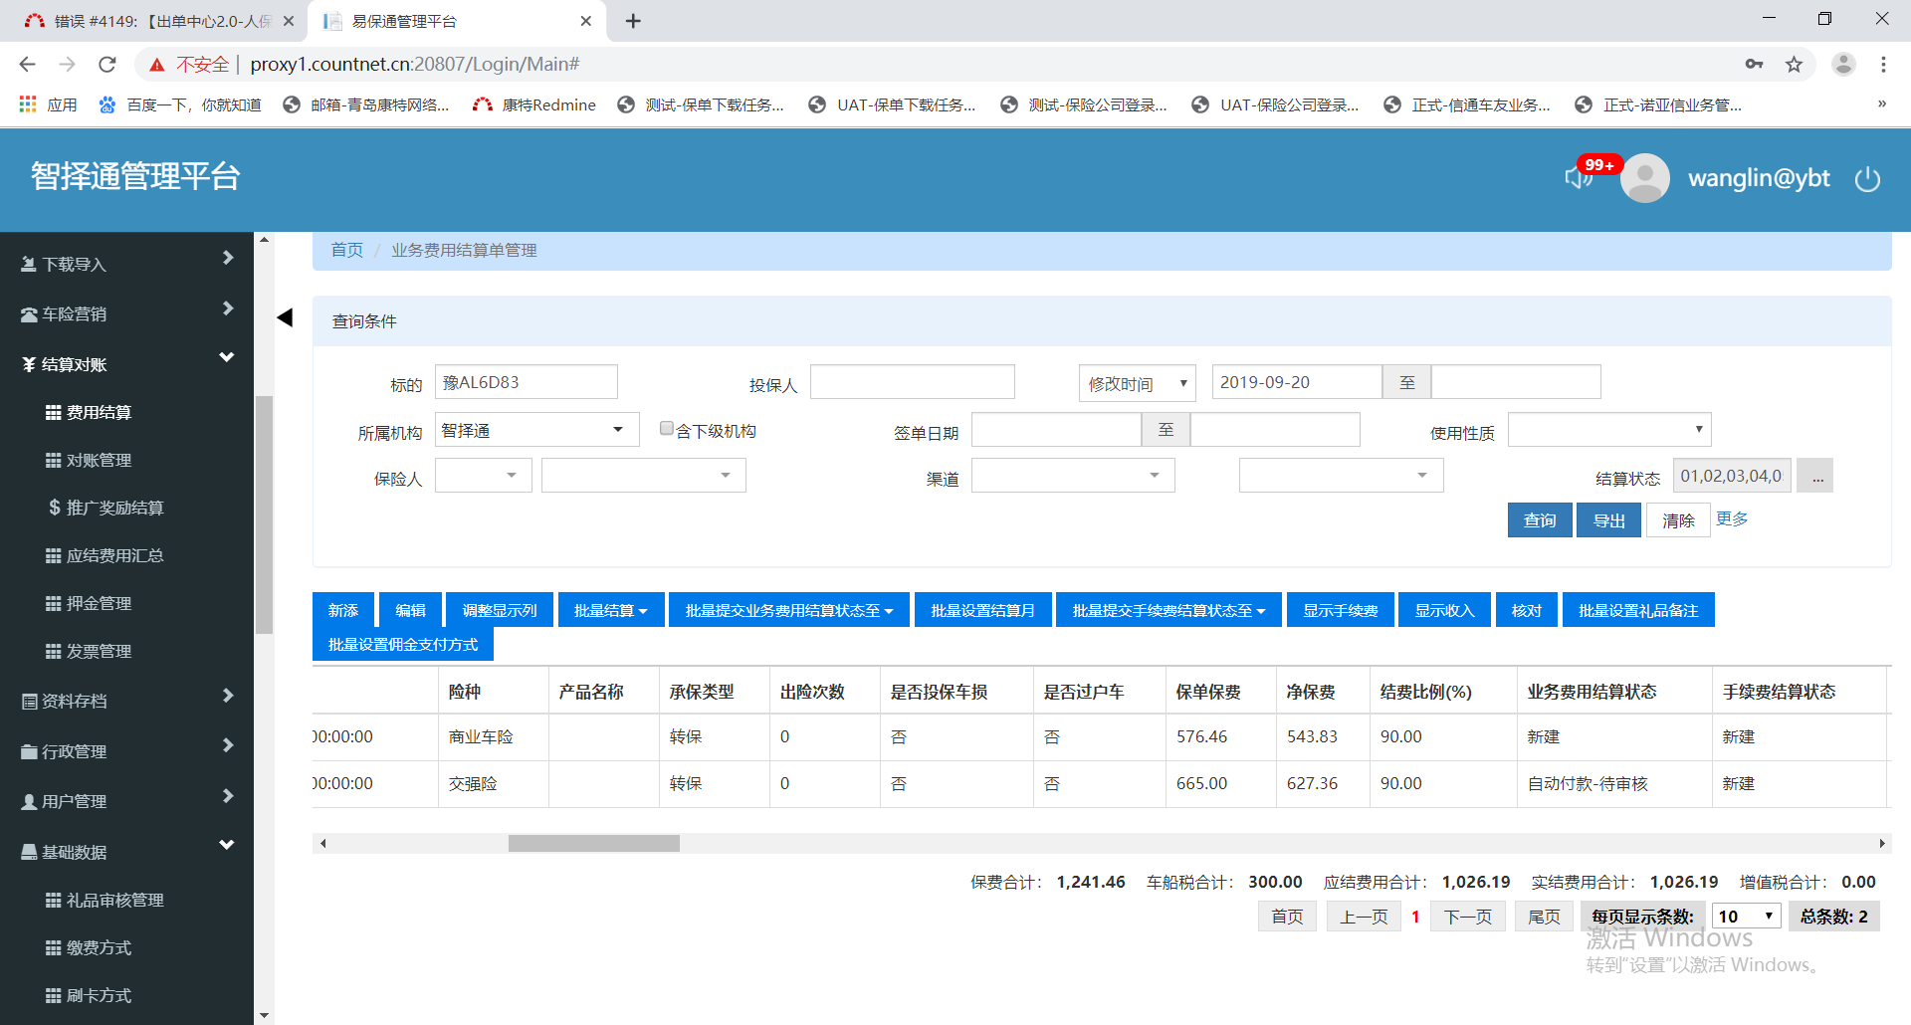Viewport: 1911px width, 1025px height.
Task: Open the Chrome apps grid icon
Action: pyautogui.click(x=28, y=104)
